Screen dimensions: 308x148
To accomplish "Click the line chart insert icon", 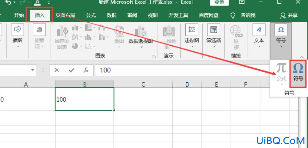I will point(77,37).
